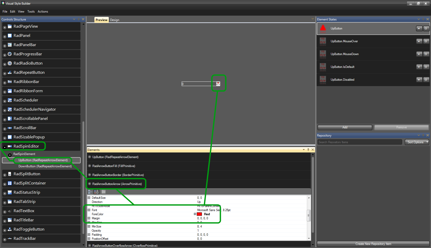The image size is (431, 248).
Task: Click the RadTitleBar control icon
Action: [x=10, y=220]
